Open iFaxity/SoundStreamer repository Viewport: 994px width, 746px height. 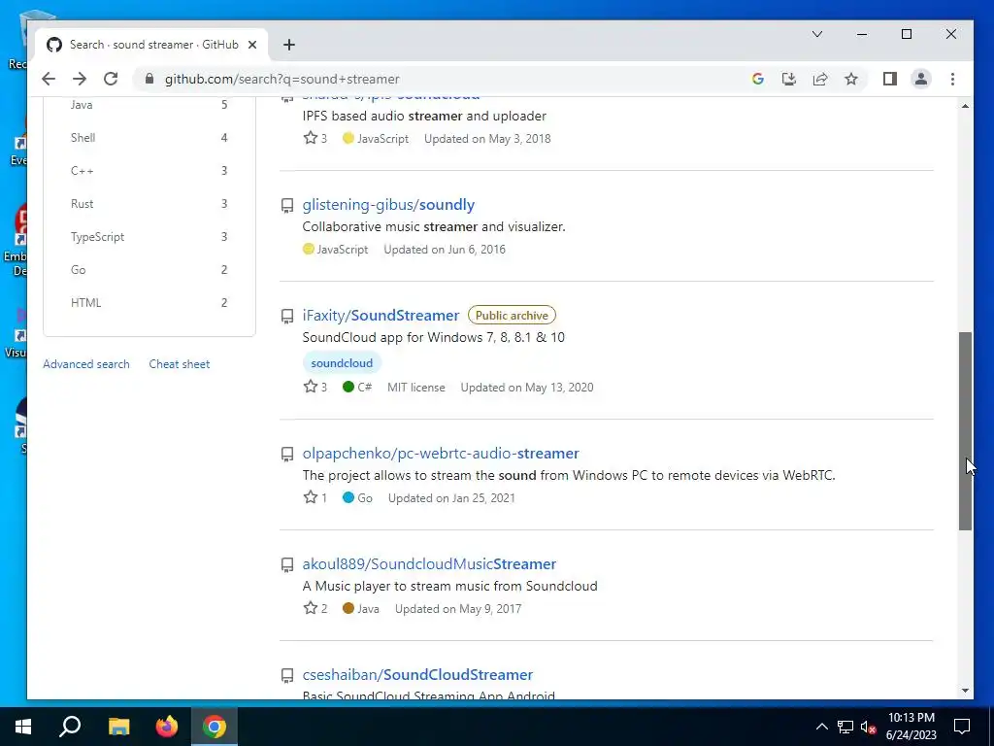coord(381,316)
